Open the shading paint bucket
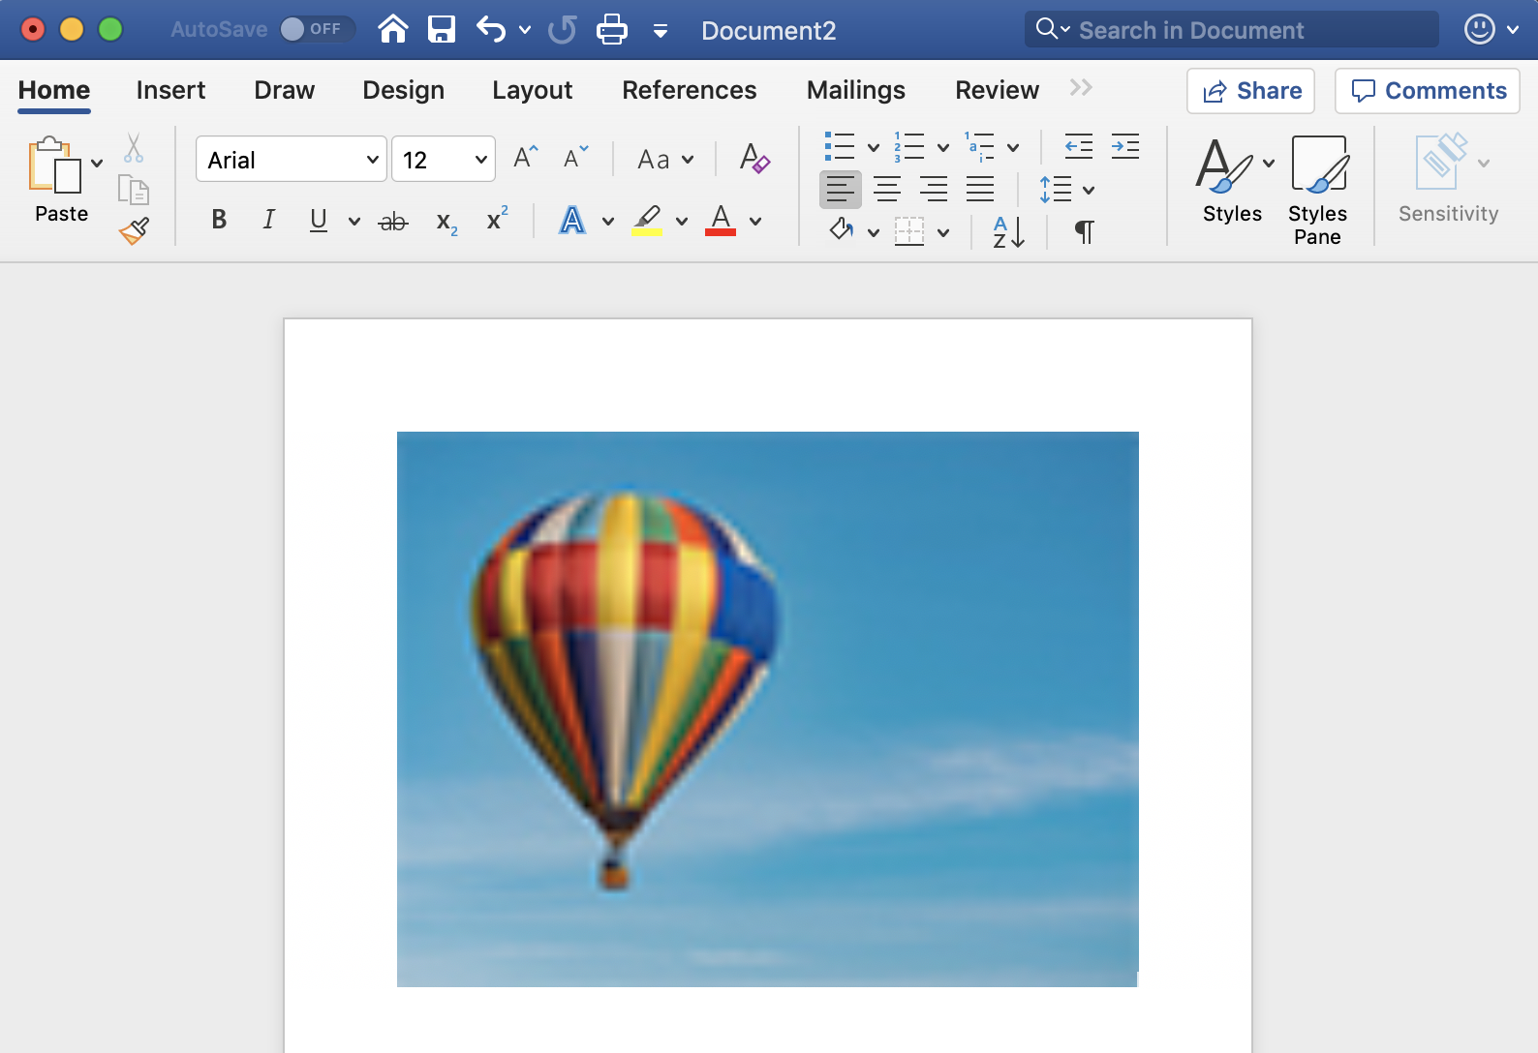Screen dimensions: 1538x1053 pyautogui.click(x=842, y=231)
